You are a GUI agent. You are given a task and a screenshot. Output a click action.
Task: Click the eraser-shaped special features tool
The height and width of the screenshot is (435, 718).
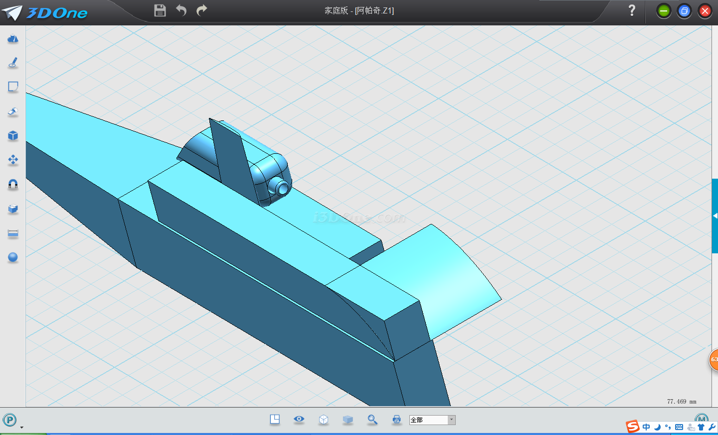[13, 111]
